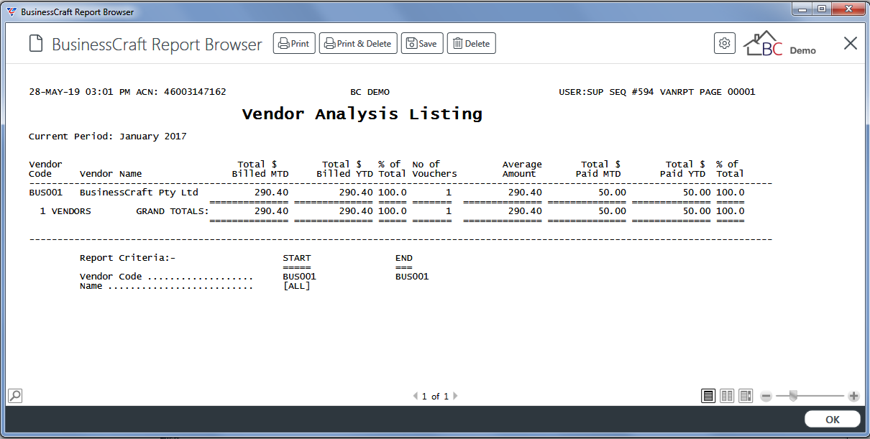Screen dimensions: 870x439
Task: Click the '[ALL]' name criteria value
Action: click(x=297, y=286)
